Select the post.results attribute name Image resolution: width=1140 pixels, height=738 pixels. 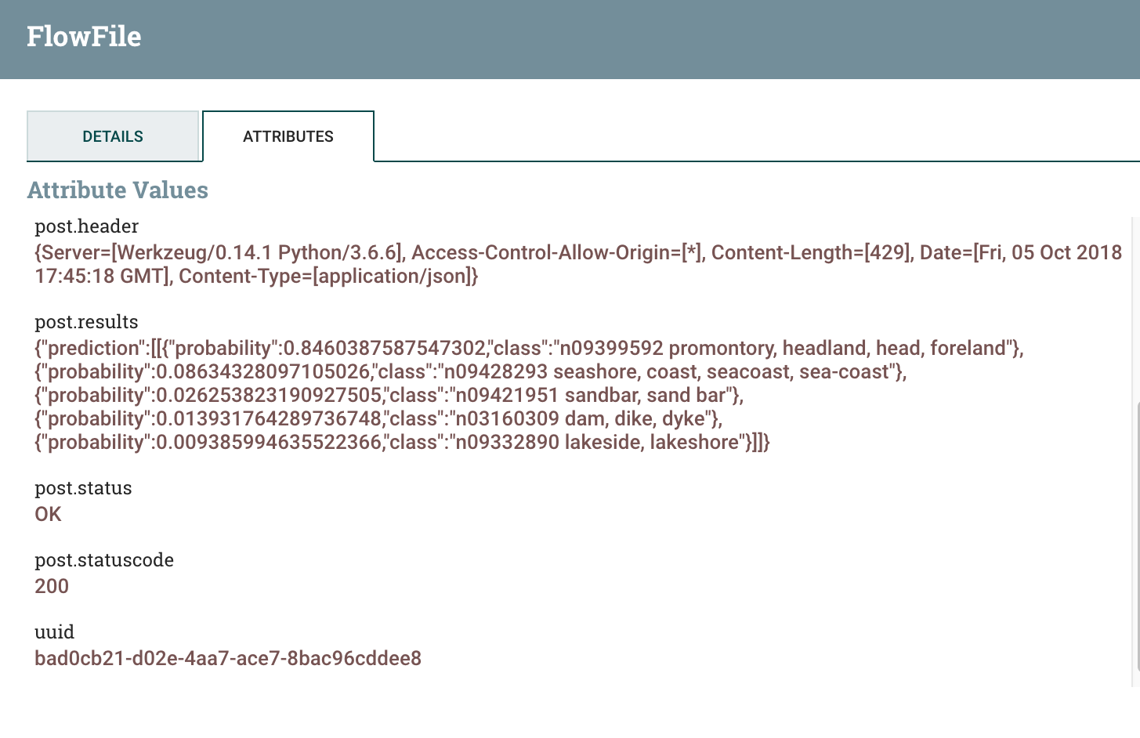coord(86,321)
